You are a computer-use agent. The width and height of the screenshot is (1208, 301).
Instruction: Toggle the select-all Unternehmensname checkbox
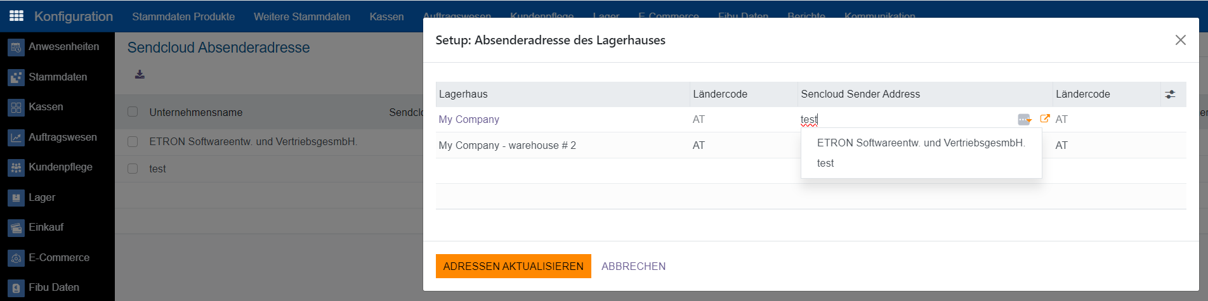pyautogui.click(x=133, y=112)
